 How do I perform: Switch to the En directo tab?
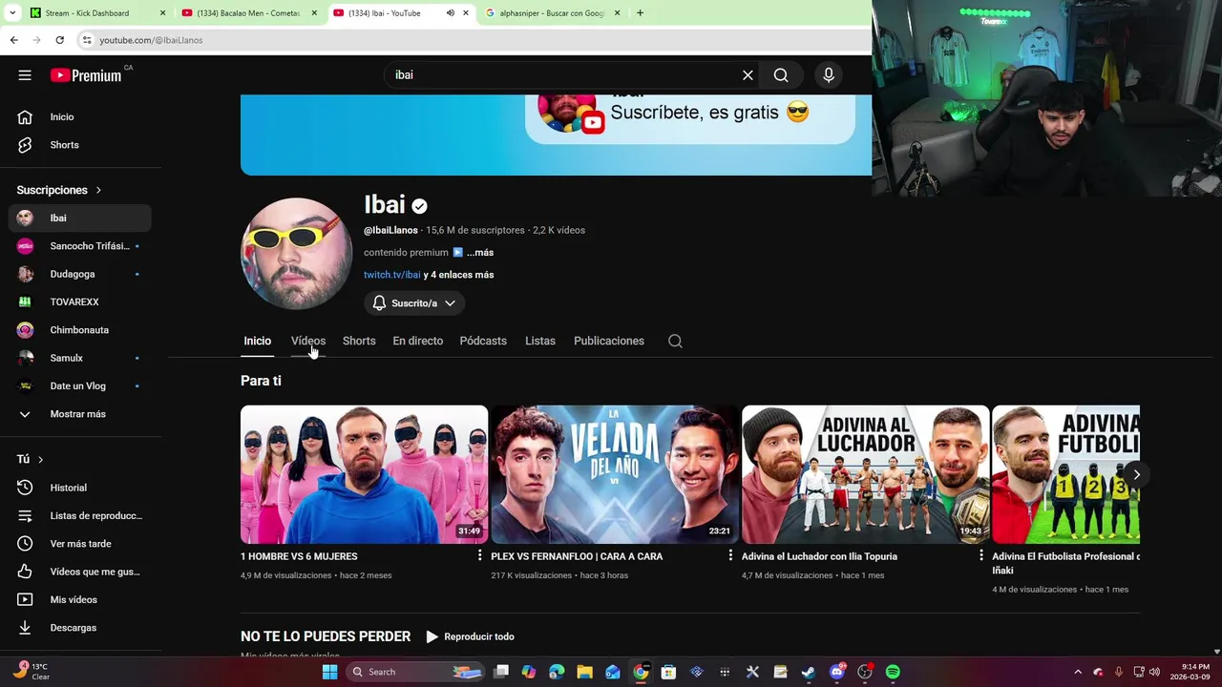point(417,341)
